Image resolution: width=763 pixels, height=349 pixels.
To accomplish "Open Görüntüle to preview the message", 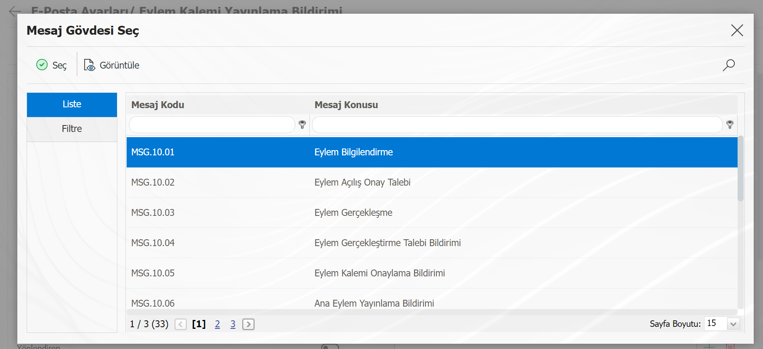I will (x=112, y=65).
